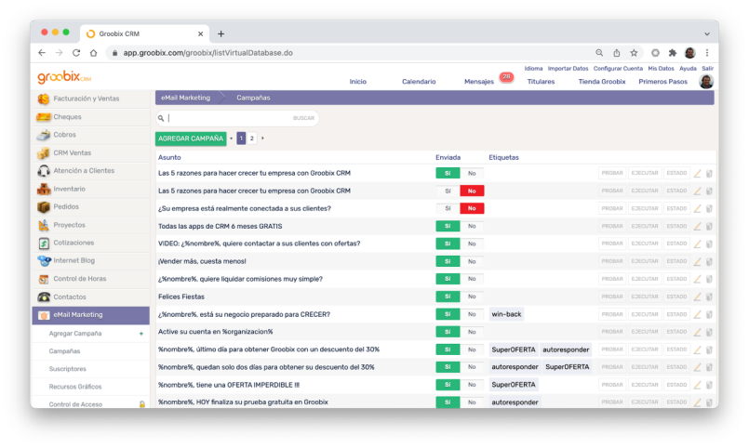Open Recursos Gráficos in the sidebar
Screen dimensions: 749x448
coord(75,387)
